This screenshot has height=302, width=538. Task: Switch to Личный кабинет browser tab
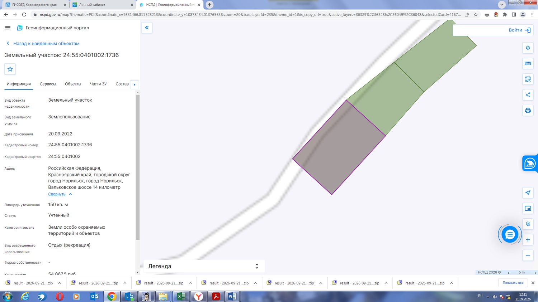[102, 5]
